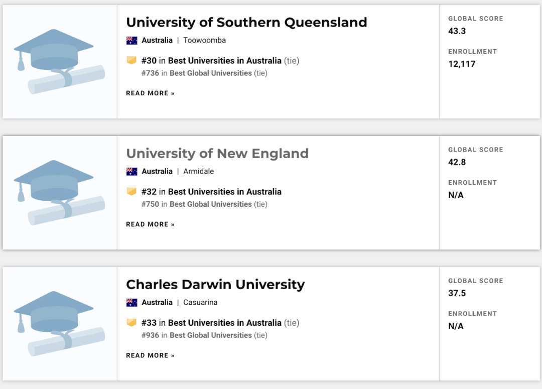This screenshot has width=542, height=389.
Task: Click the yellow badge icon next to #33
Action: 131,323
